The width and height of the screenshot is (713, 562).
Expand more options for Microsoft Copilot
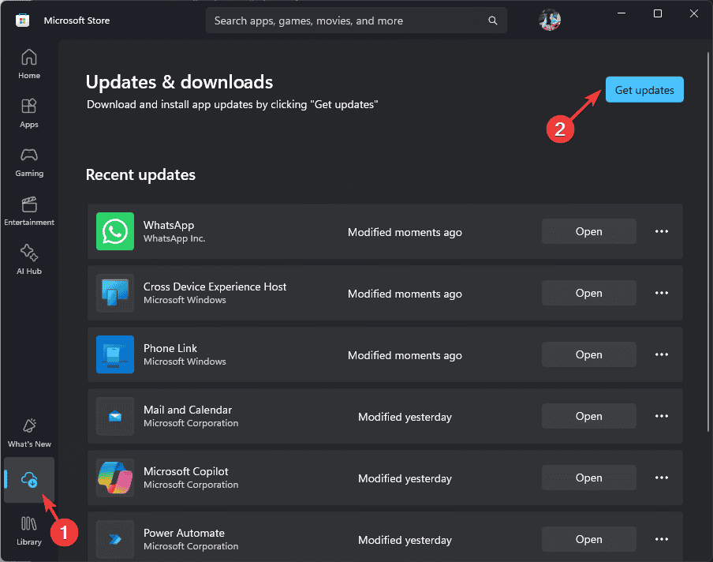661,478
